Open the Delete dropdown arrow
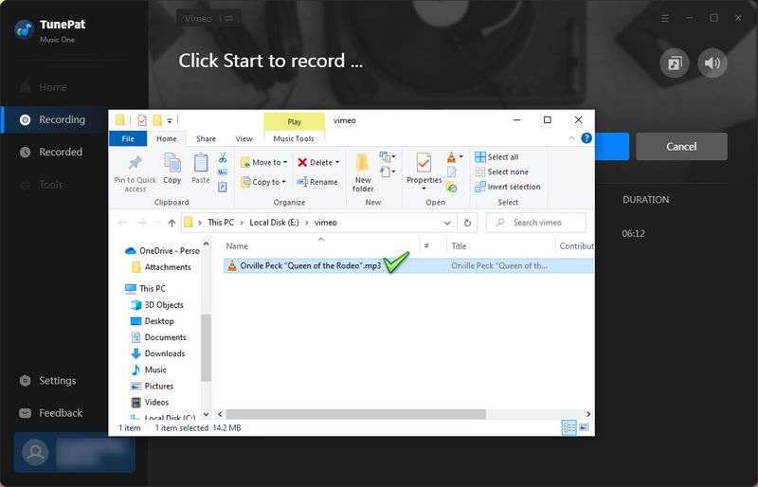This screenshot has width=758, height=487. coord(337,162)
